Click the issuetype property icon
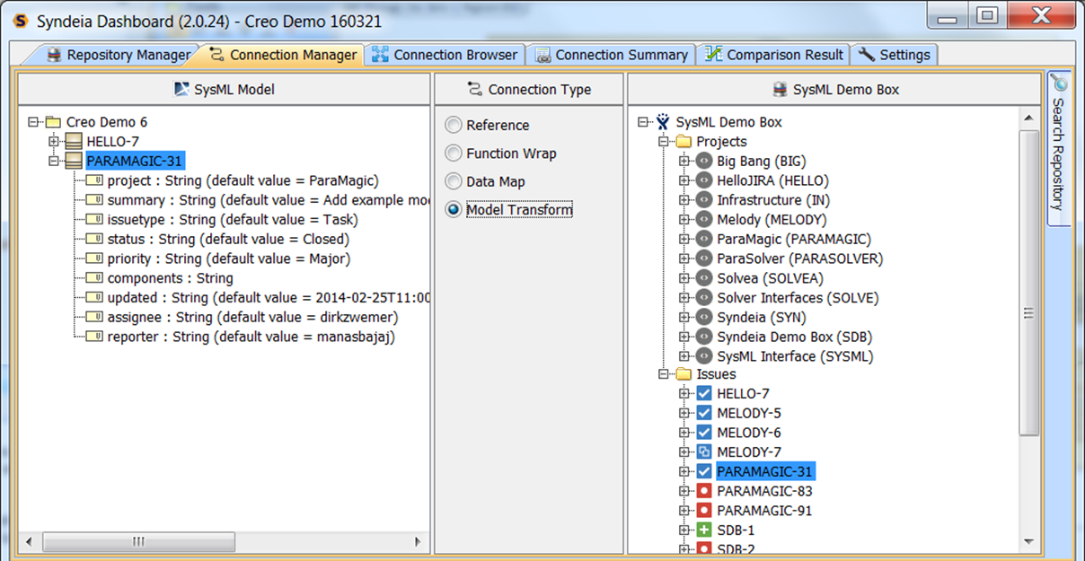The width and height of the screenshot is (1085, 561). [x=94, y=220]
